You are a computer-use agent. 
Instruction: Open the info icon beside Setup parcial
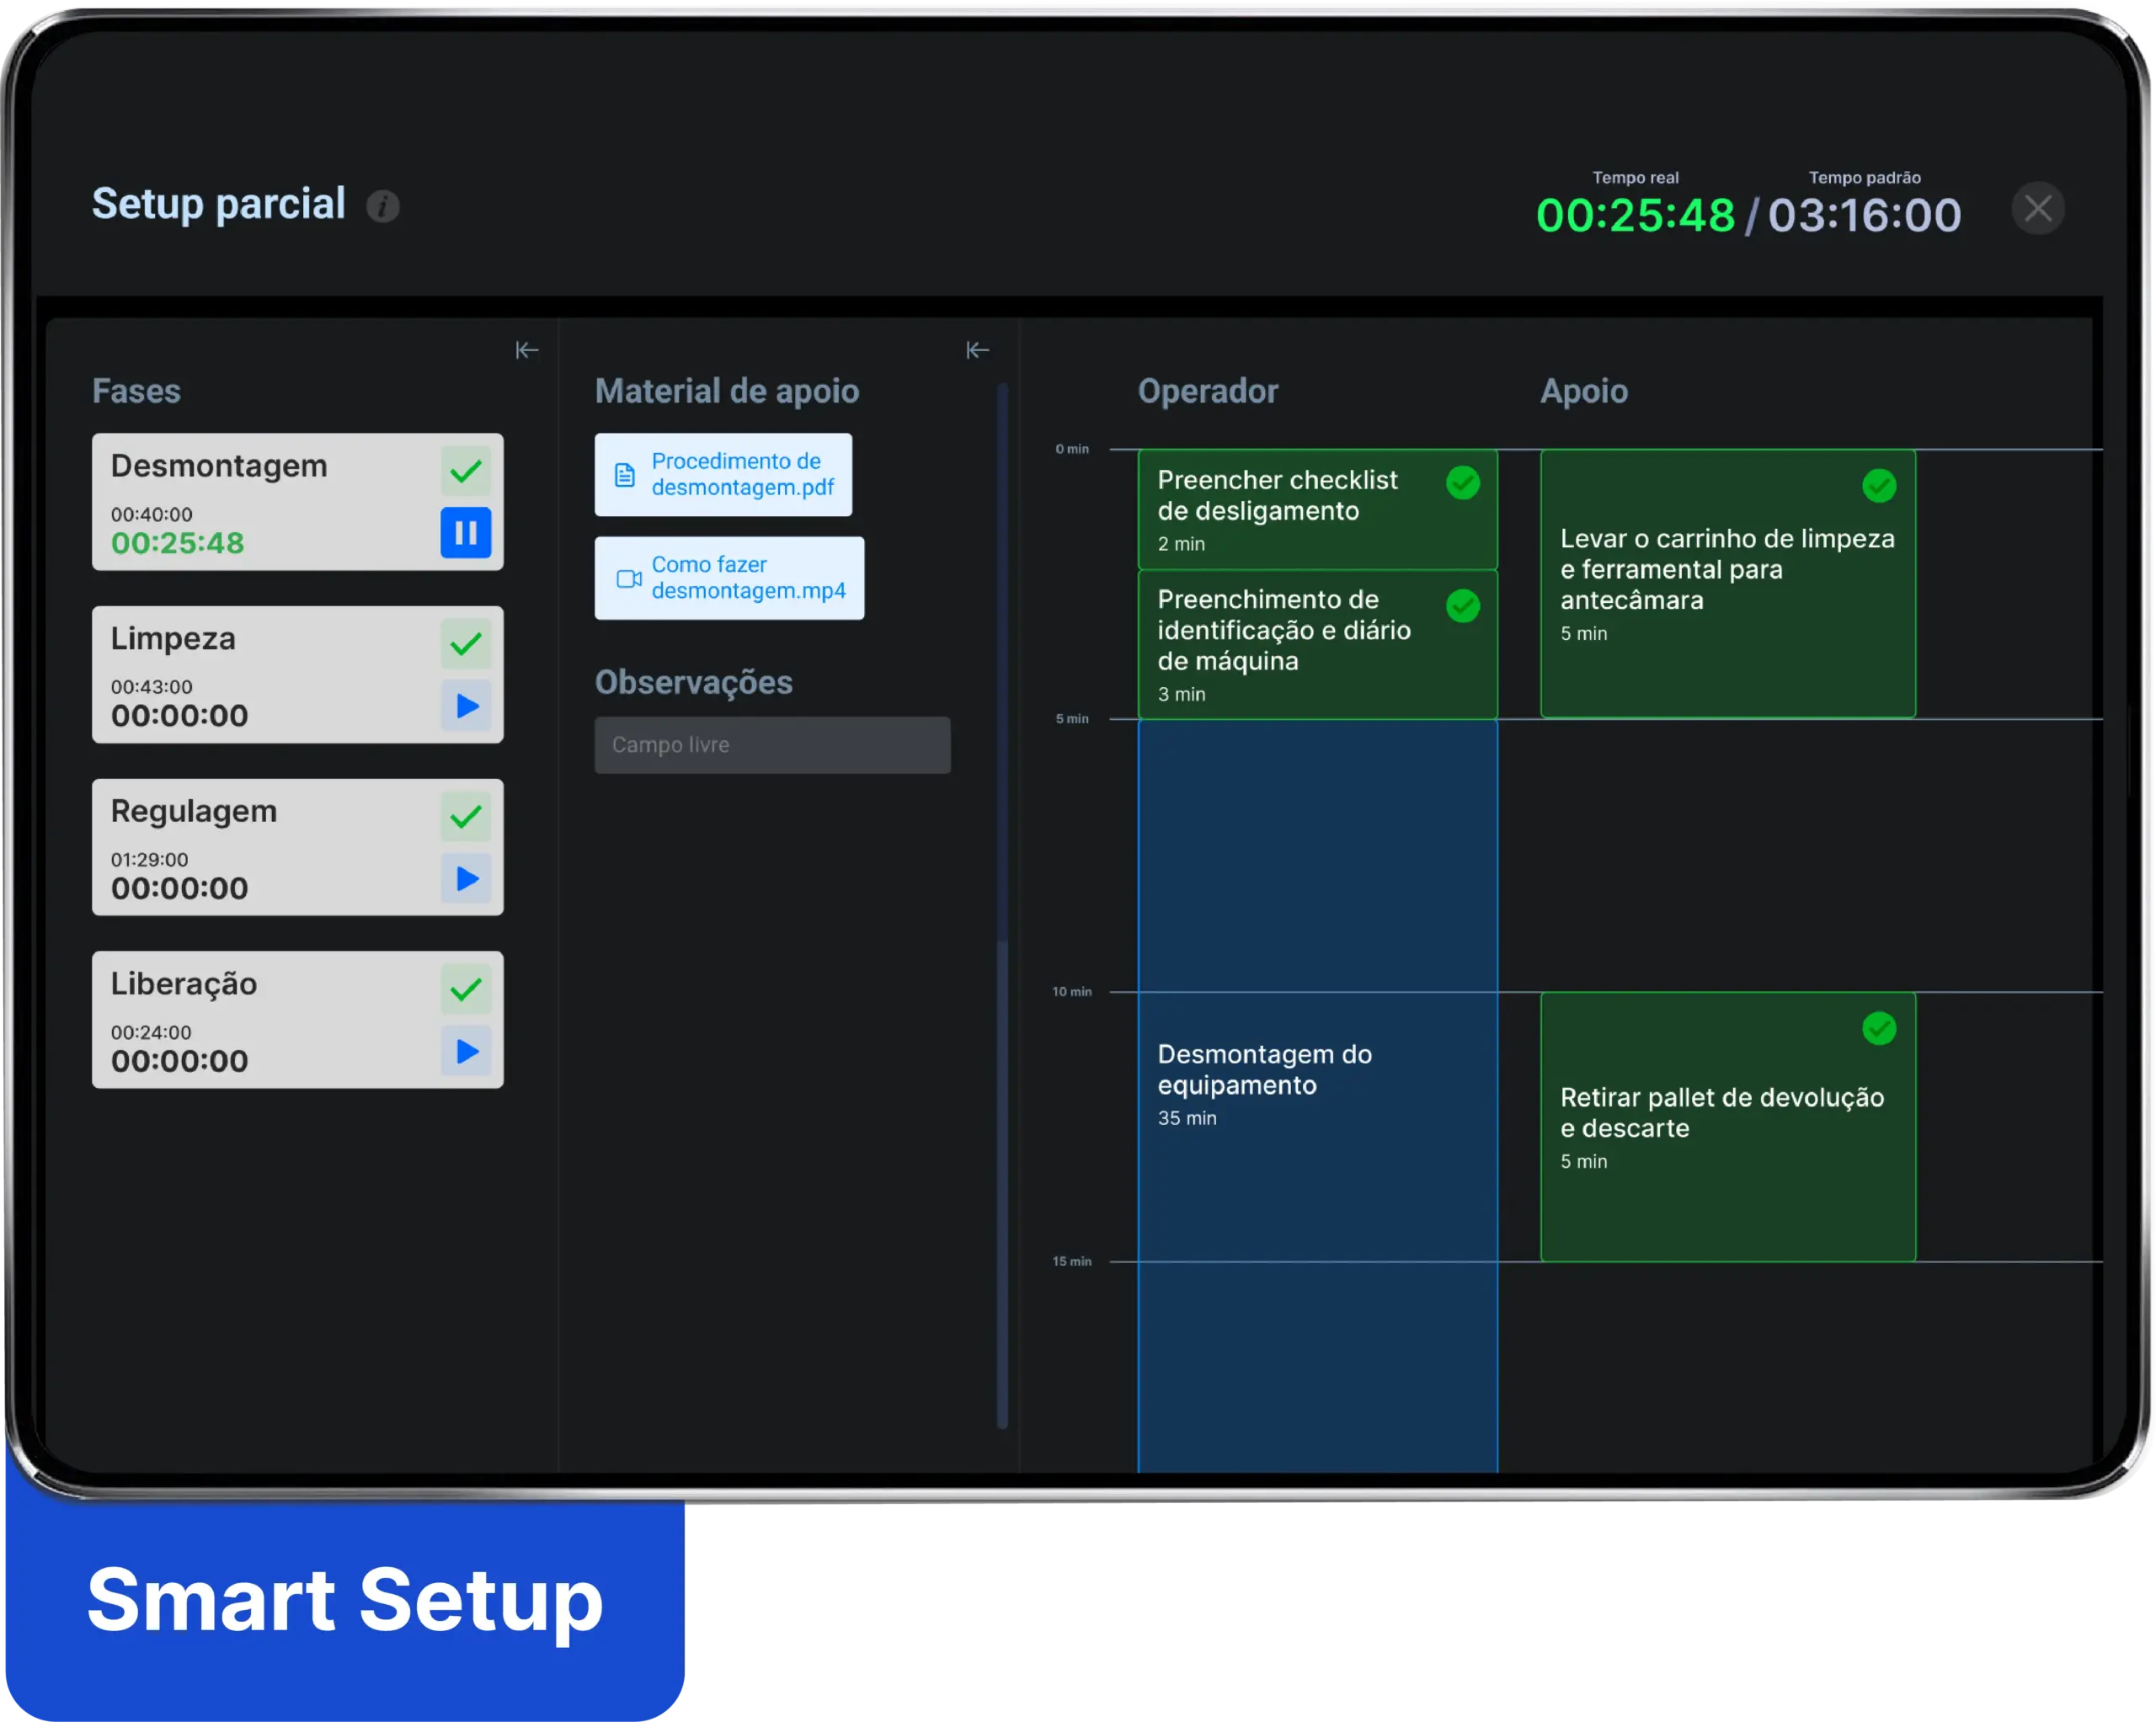click(382, 206)
